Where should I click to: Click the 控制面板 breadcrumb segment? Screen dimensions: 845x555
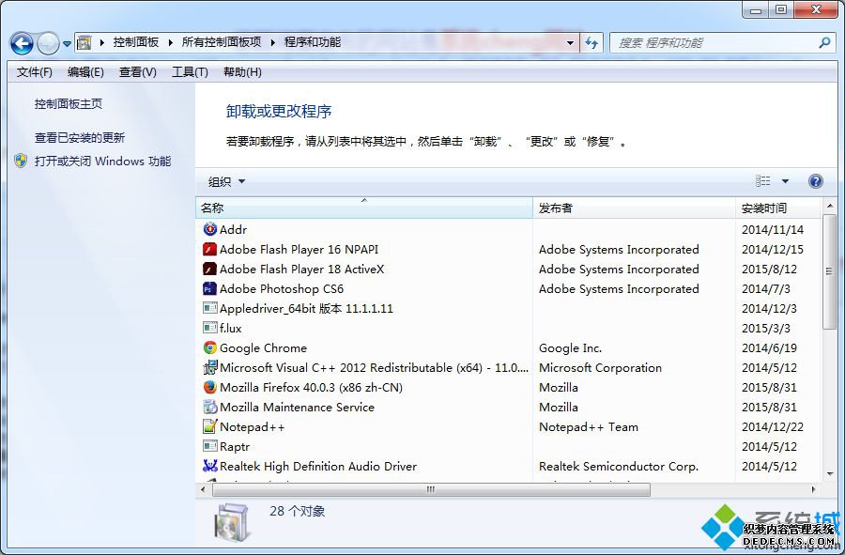[x=136, y=42]
